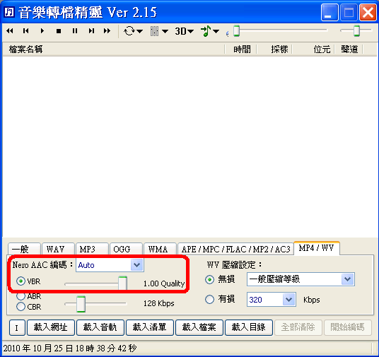Select the VBR radio button
Image resolution: width=379 pixels, height=357 pixels.
(21, 281)
